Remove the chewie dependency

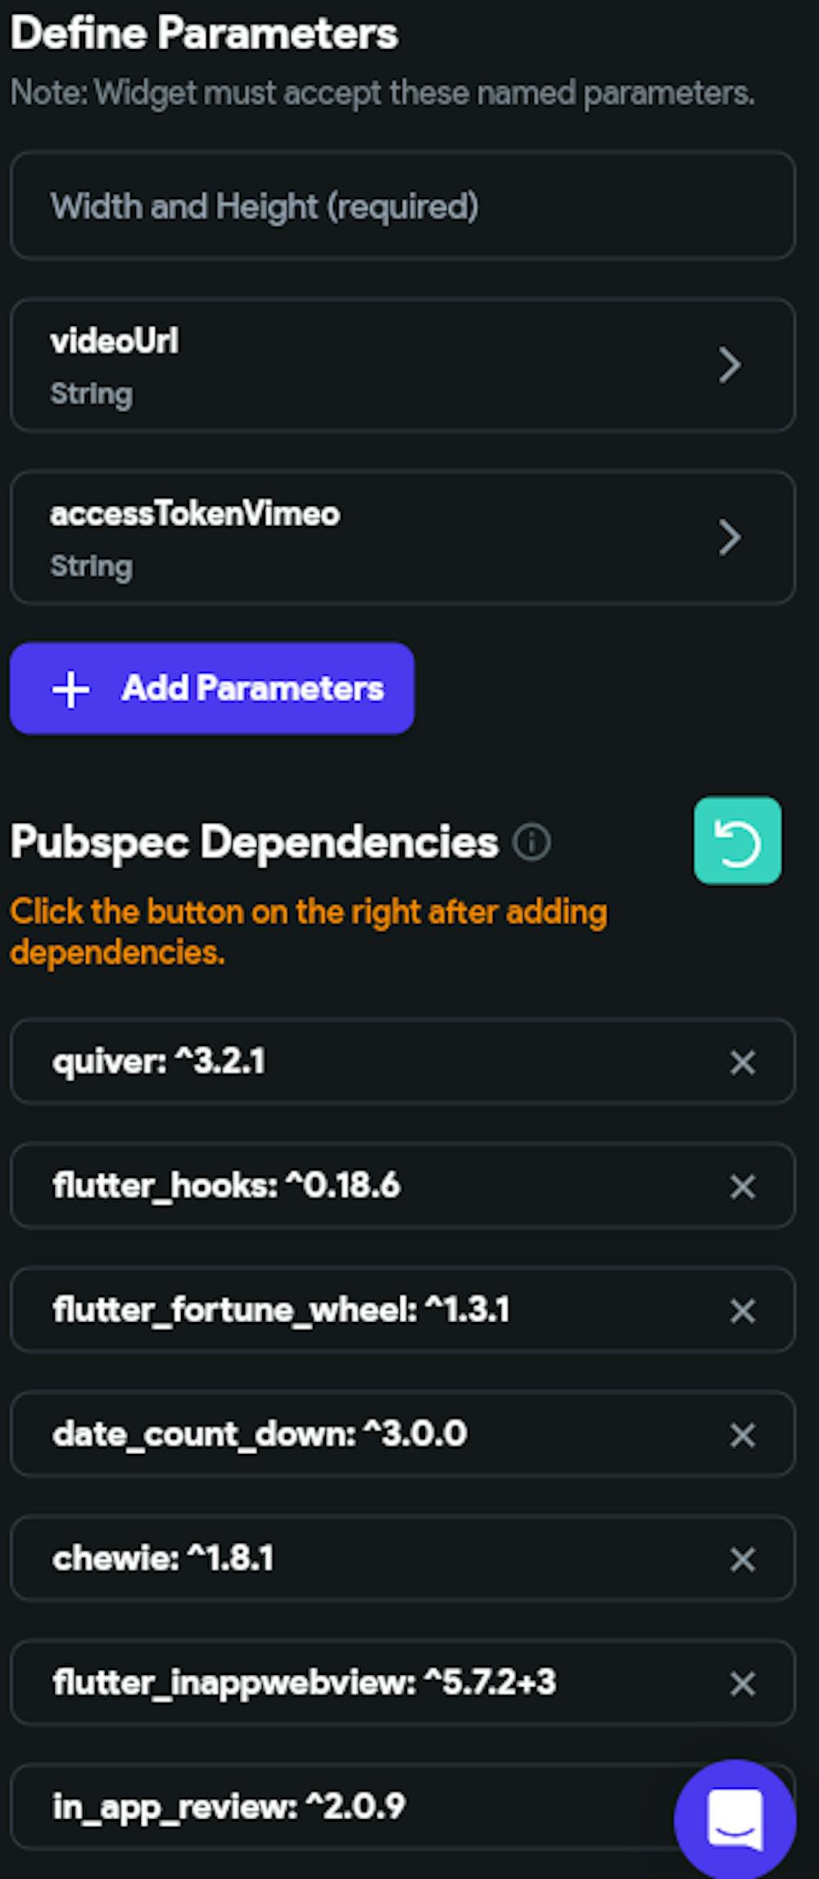tap(742, 1560)
